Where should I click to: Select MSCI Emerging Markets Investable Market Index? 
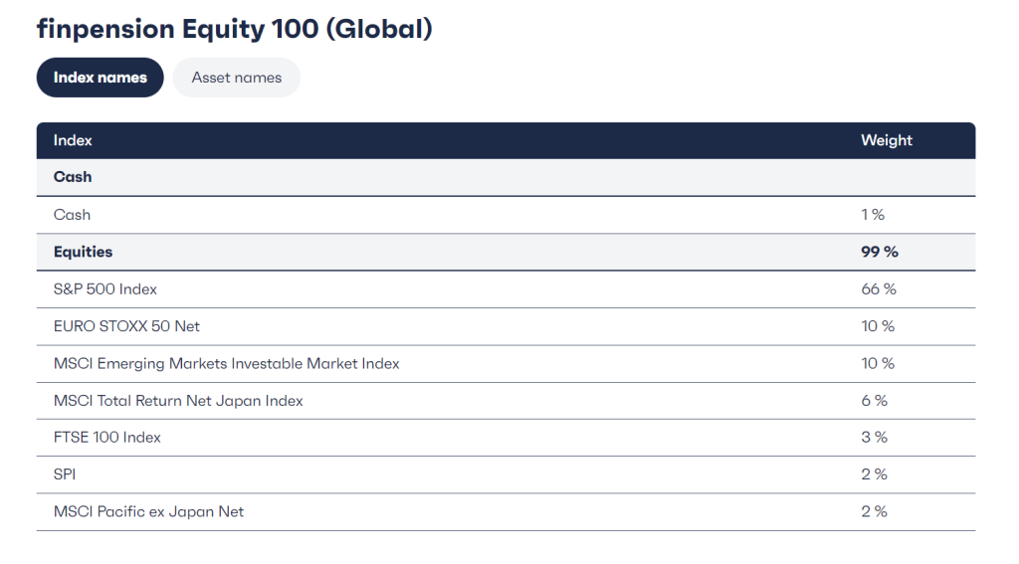click(x=226, y=364)
